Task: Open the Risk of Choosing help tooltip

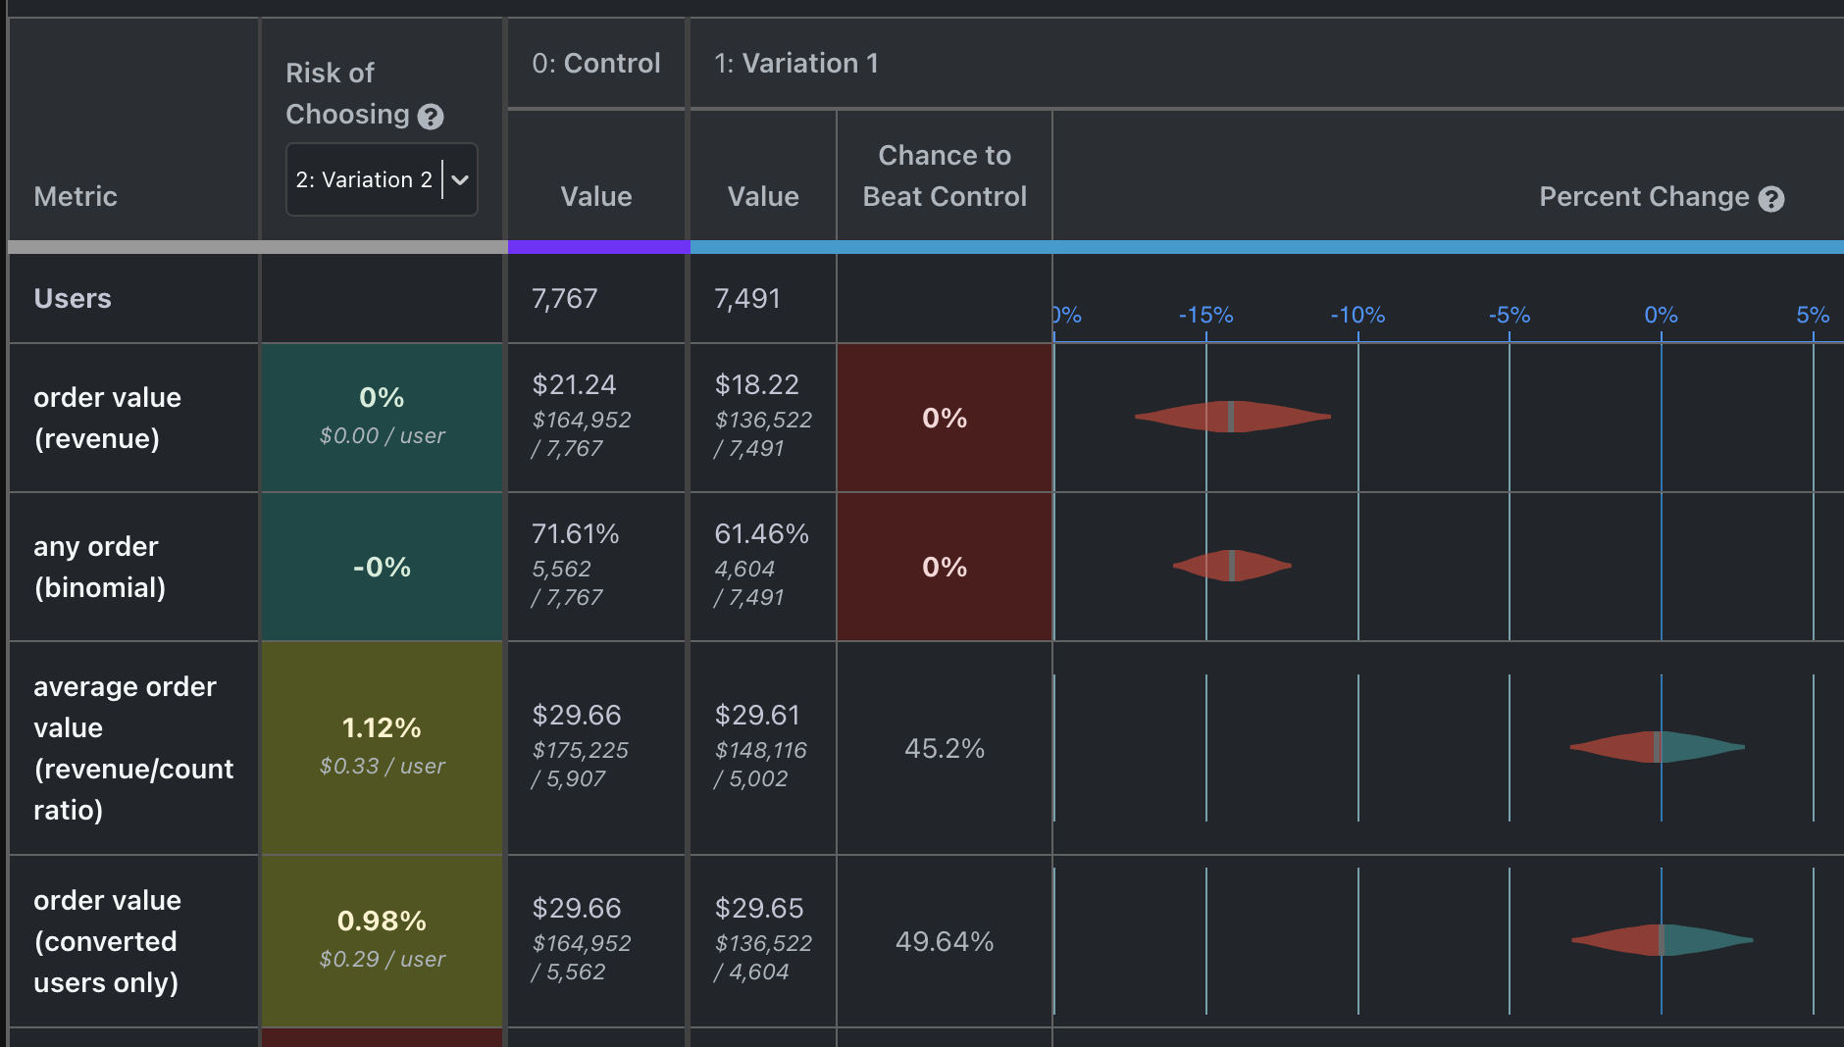Action: 432,117
